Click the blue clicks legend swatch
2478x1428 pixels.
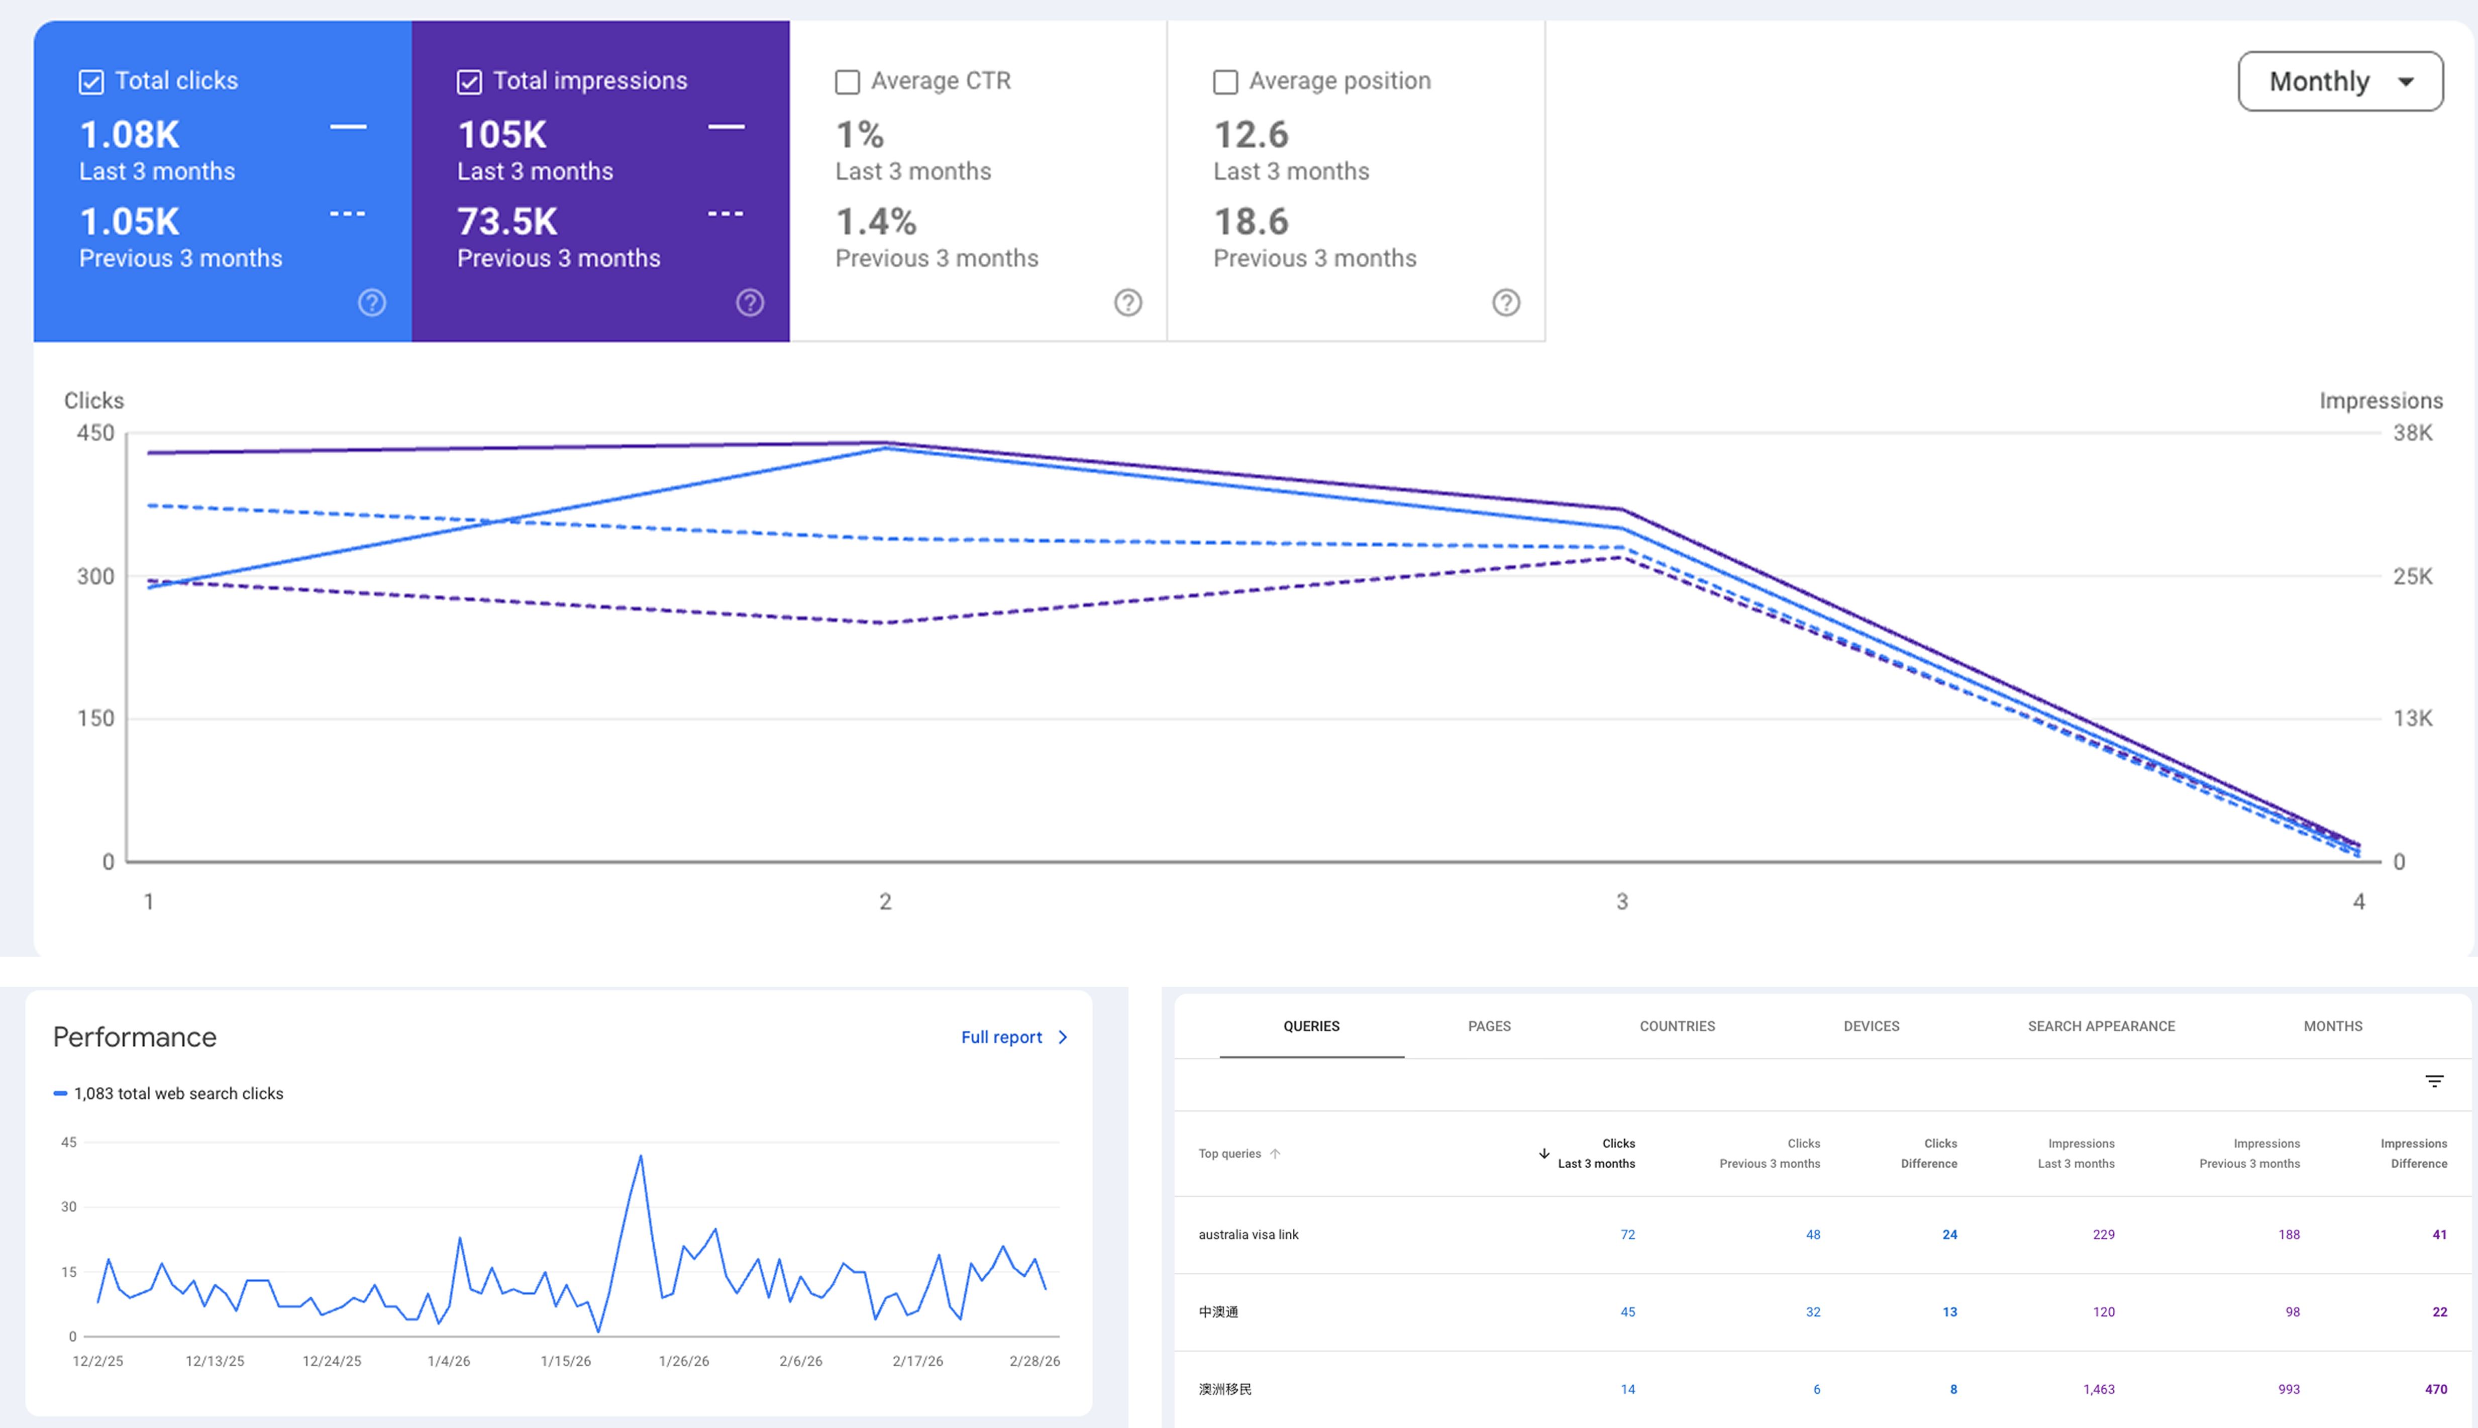pos(61,1092)
